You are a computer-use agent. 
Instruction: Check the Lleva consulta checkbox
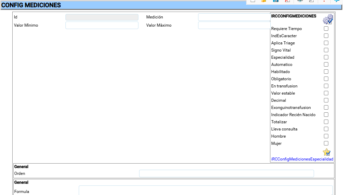click(x=326, y=129)
